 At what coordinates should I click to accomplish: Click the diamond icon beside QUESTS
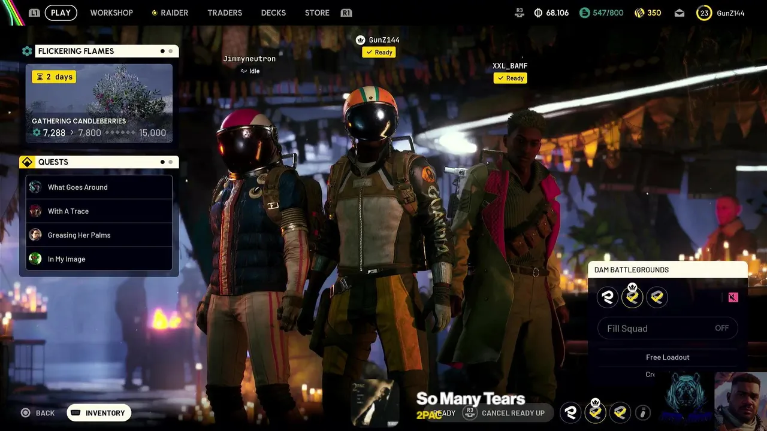pyautogui.click(x=27, y=162)
